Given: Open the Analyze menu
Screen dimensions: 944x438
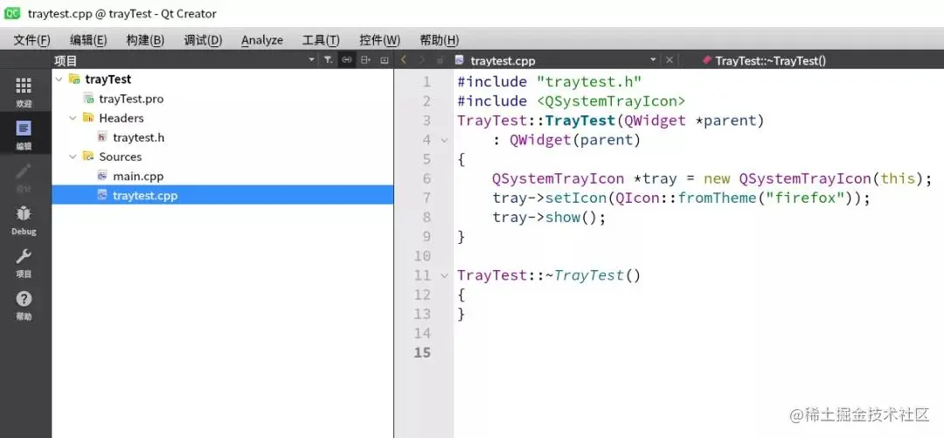Looking at the screenshot, I should point(262,39).
